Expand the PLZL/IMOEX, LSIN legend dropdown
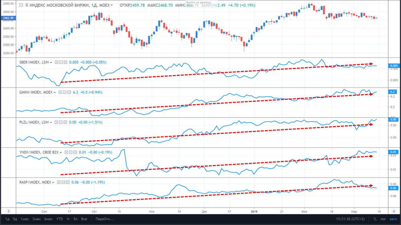This screenshot has width=401, height=225. click(51, 122)
